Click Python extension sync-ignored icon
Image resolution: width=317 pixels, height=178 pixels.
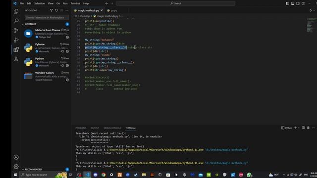(62, 66)
